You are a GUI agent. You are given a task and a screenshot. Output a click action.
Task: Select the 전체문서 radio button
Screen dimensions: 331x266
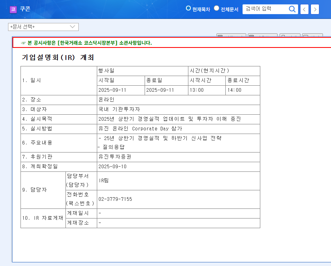216,8
